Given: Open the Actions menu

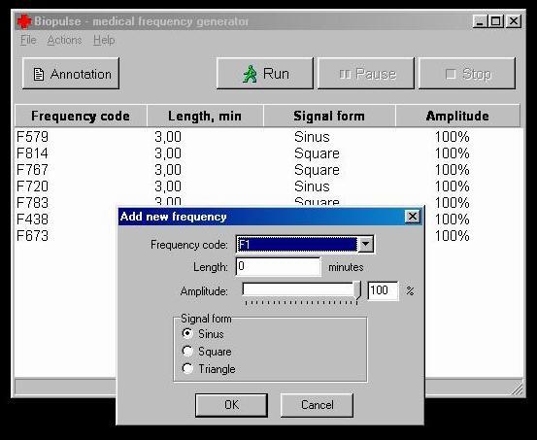Looking at the screenshot, I should pyautogui.click(x=64, y=40).
